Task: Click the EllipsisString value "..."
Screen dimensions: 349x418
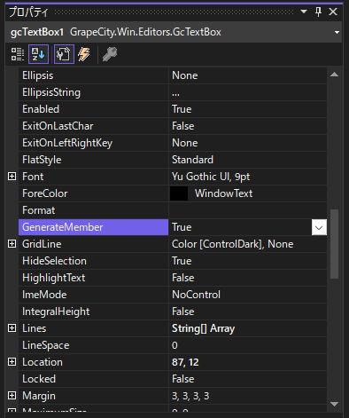Action: (x=175, y=94)
